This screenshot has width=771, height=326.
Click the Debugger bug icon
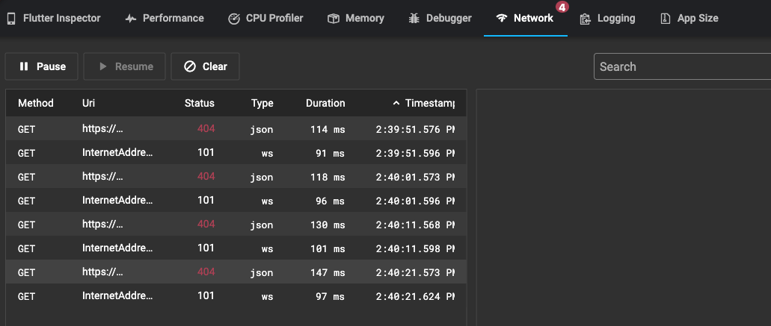414,19
